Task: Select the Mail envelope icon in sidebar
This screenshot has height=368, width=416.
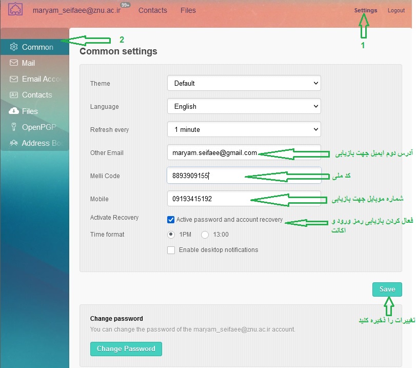Action: (14, 63)
